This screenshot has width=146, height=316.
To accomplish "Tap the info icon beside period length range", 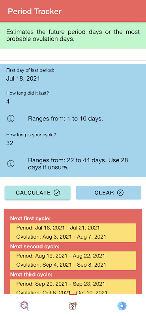I will pyautogui.click(x=11, y=119).
